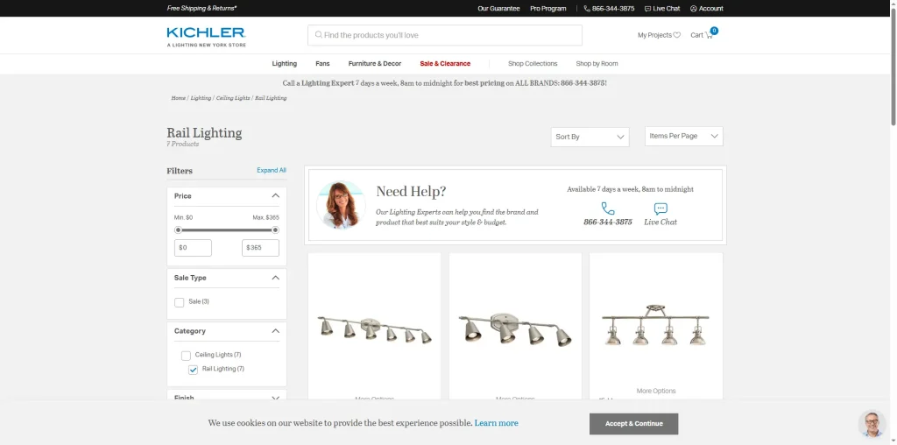Open Shop Collections menu item

coord(533,63)
